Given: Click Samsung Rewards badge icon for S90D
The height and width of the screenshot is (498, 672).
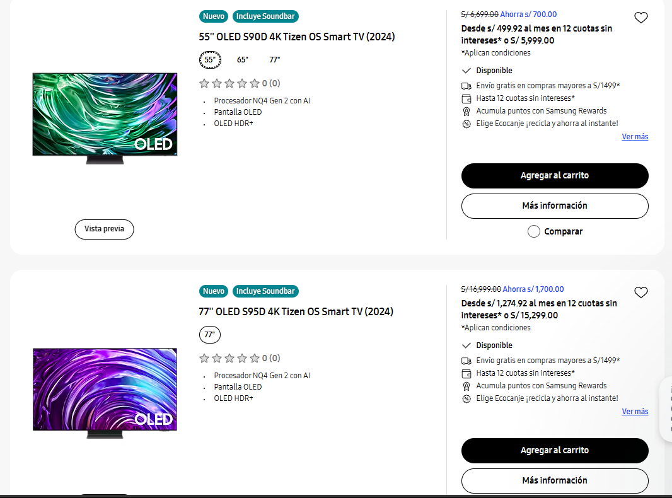Looking at the screenshot, I should pos(466,111).
